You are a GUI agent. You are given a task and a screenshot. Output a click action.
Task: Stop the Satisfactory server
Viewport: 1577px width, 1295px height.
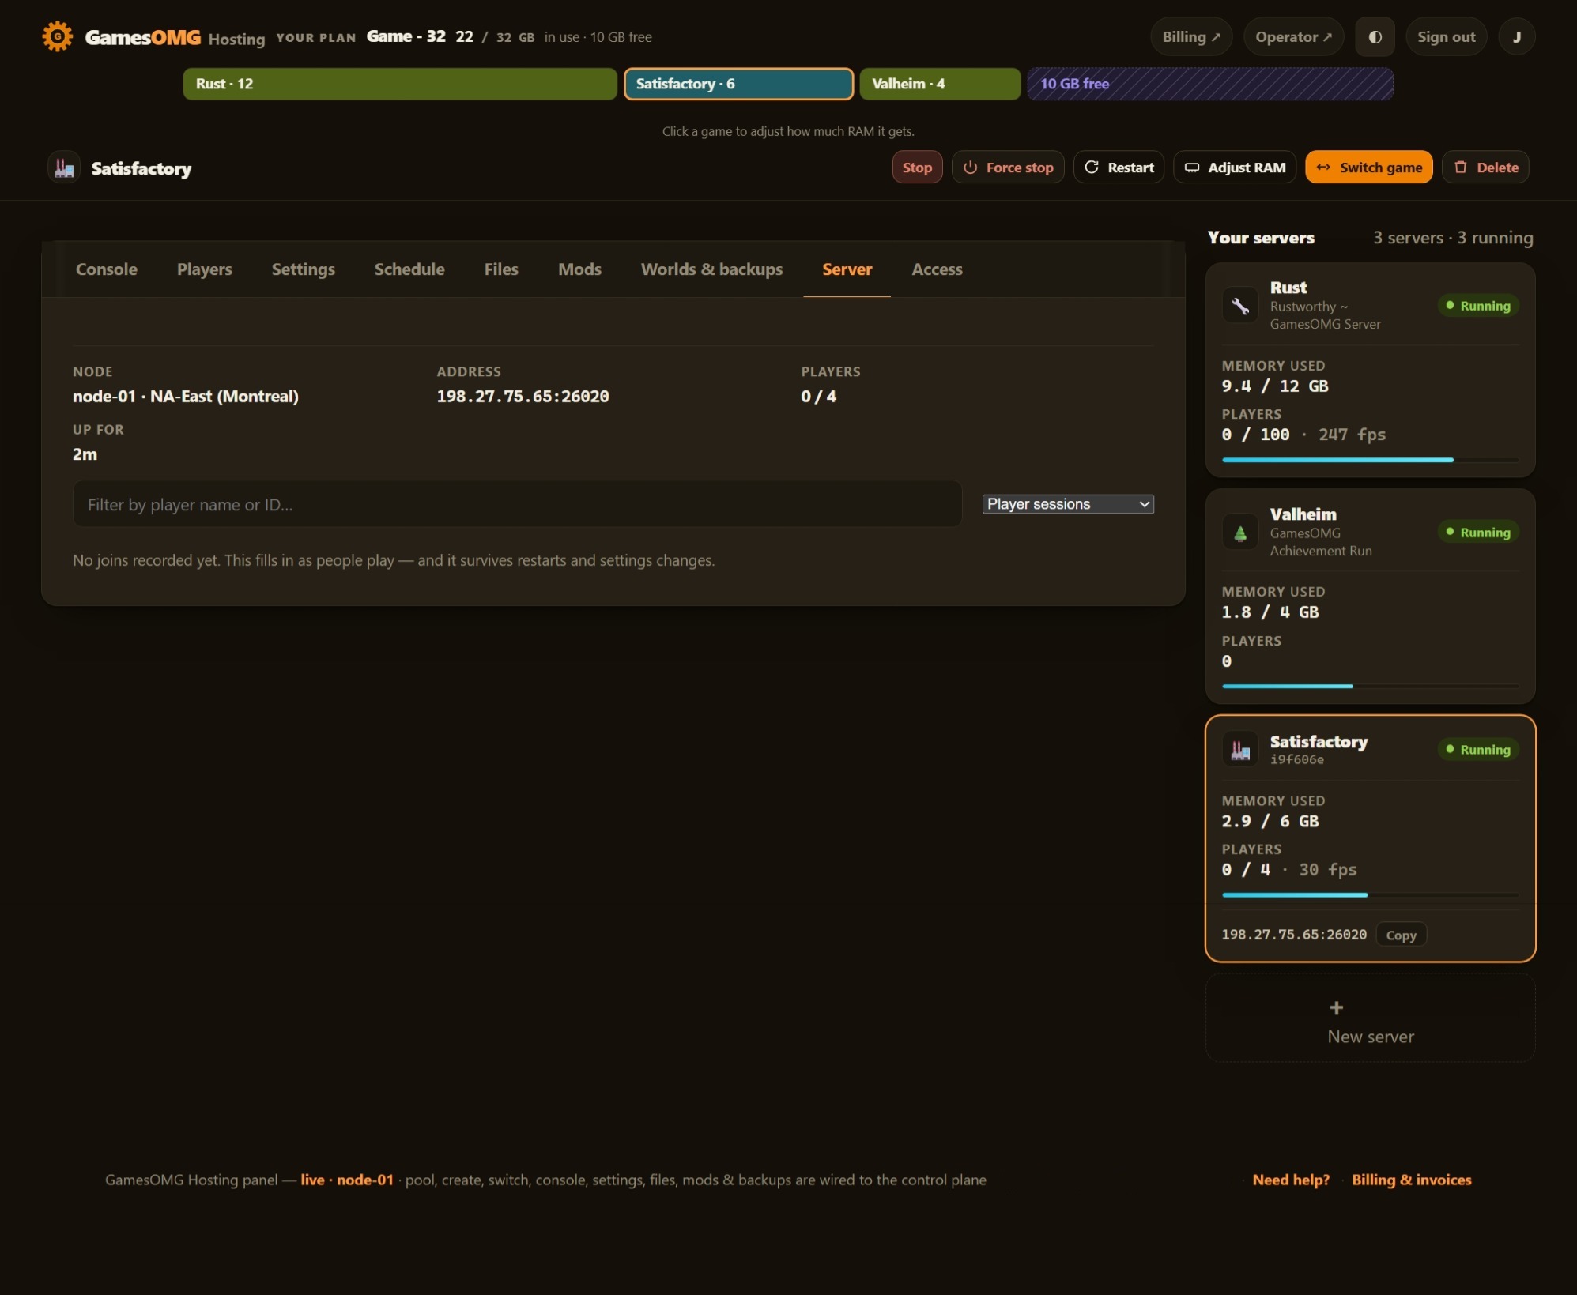(x=917, y=168)
